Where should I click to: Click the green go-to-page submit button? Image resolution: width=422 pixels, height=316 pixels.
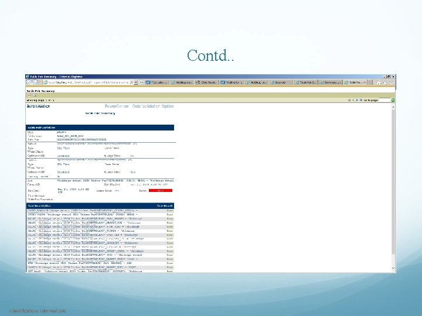[393, 100]
